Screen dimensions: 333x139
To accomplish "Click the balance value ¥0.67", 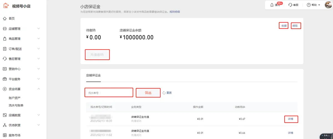I will pos(242,119).
